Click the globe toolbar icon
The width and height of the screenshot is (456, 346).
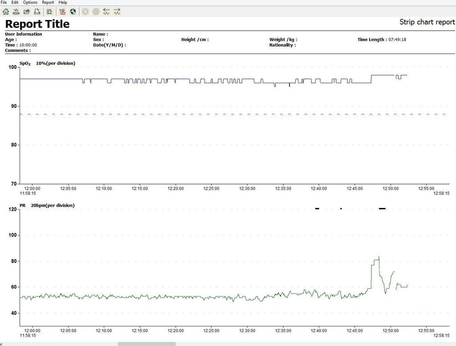(x=73, y=12)
